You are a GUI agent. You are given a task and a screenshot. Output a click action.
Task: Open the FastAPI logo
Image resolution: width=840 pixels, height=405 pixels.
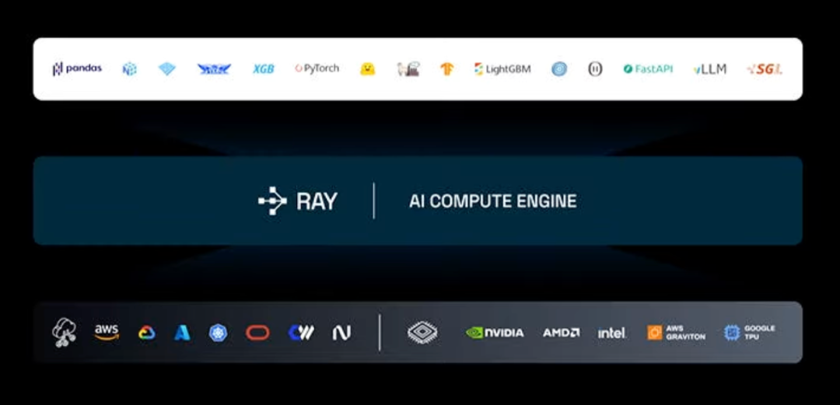(649, 69)
